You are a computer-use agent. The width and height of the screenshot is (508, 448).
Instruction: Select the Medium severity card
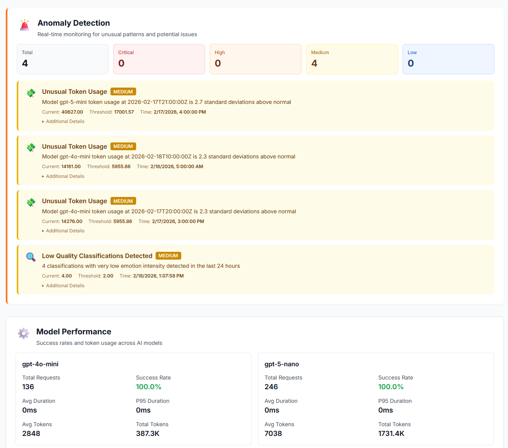352,59
